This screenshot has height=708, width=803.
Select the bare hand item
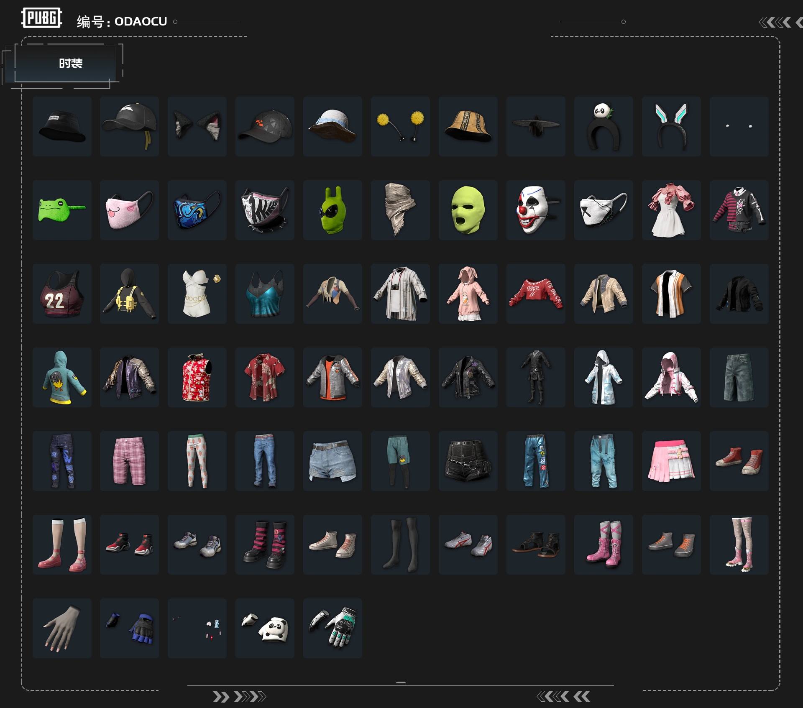(x=62, y=628)
